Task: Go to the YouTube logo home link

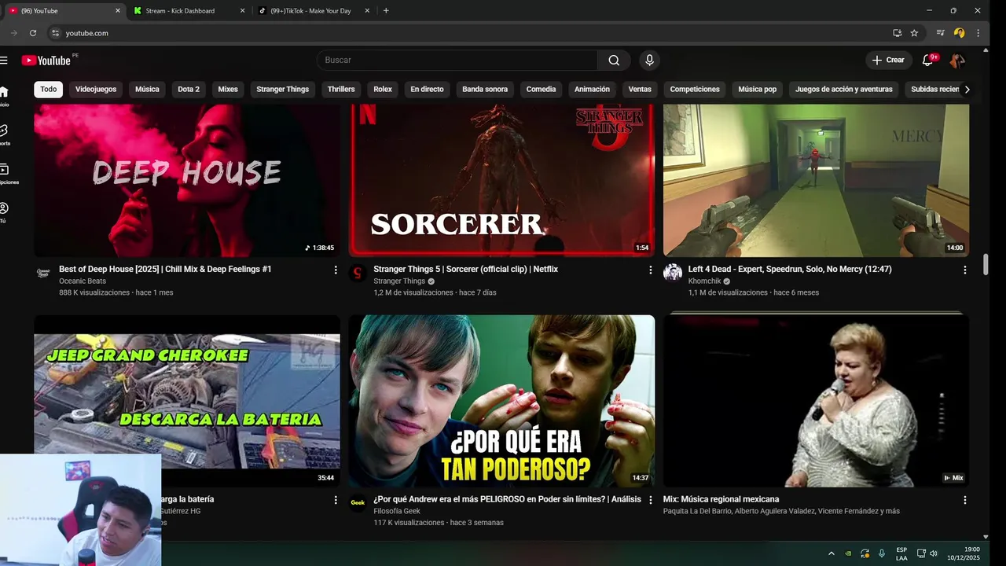Action: [x=46, y=61]
